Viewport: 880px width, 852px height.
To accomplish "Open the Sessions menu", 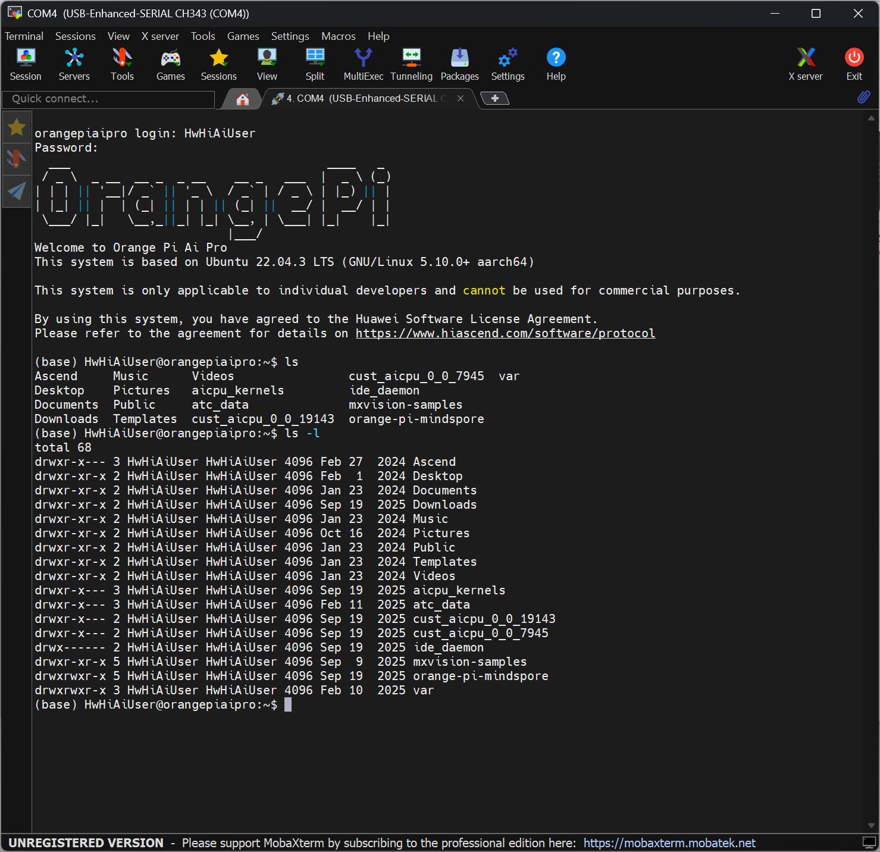I will (x=76, y=36).
